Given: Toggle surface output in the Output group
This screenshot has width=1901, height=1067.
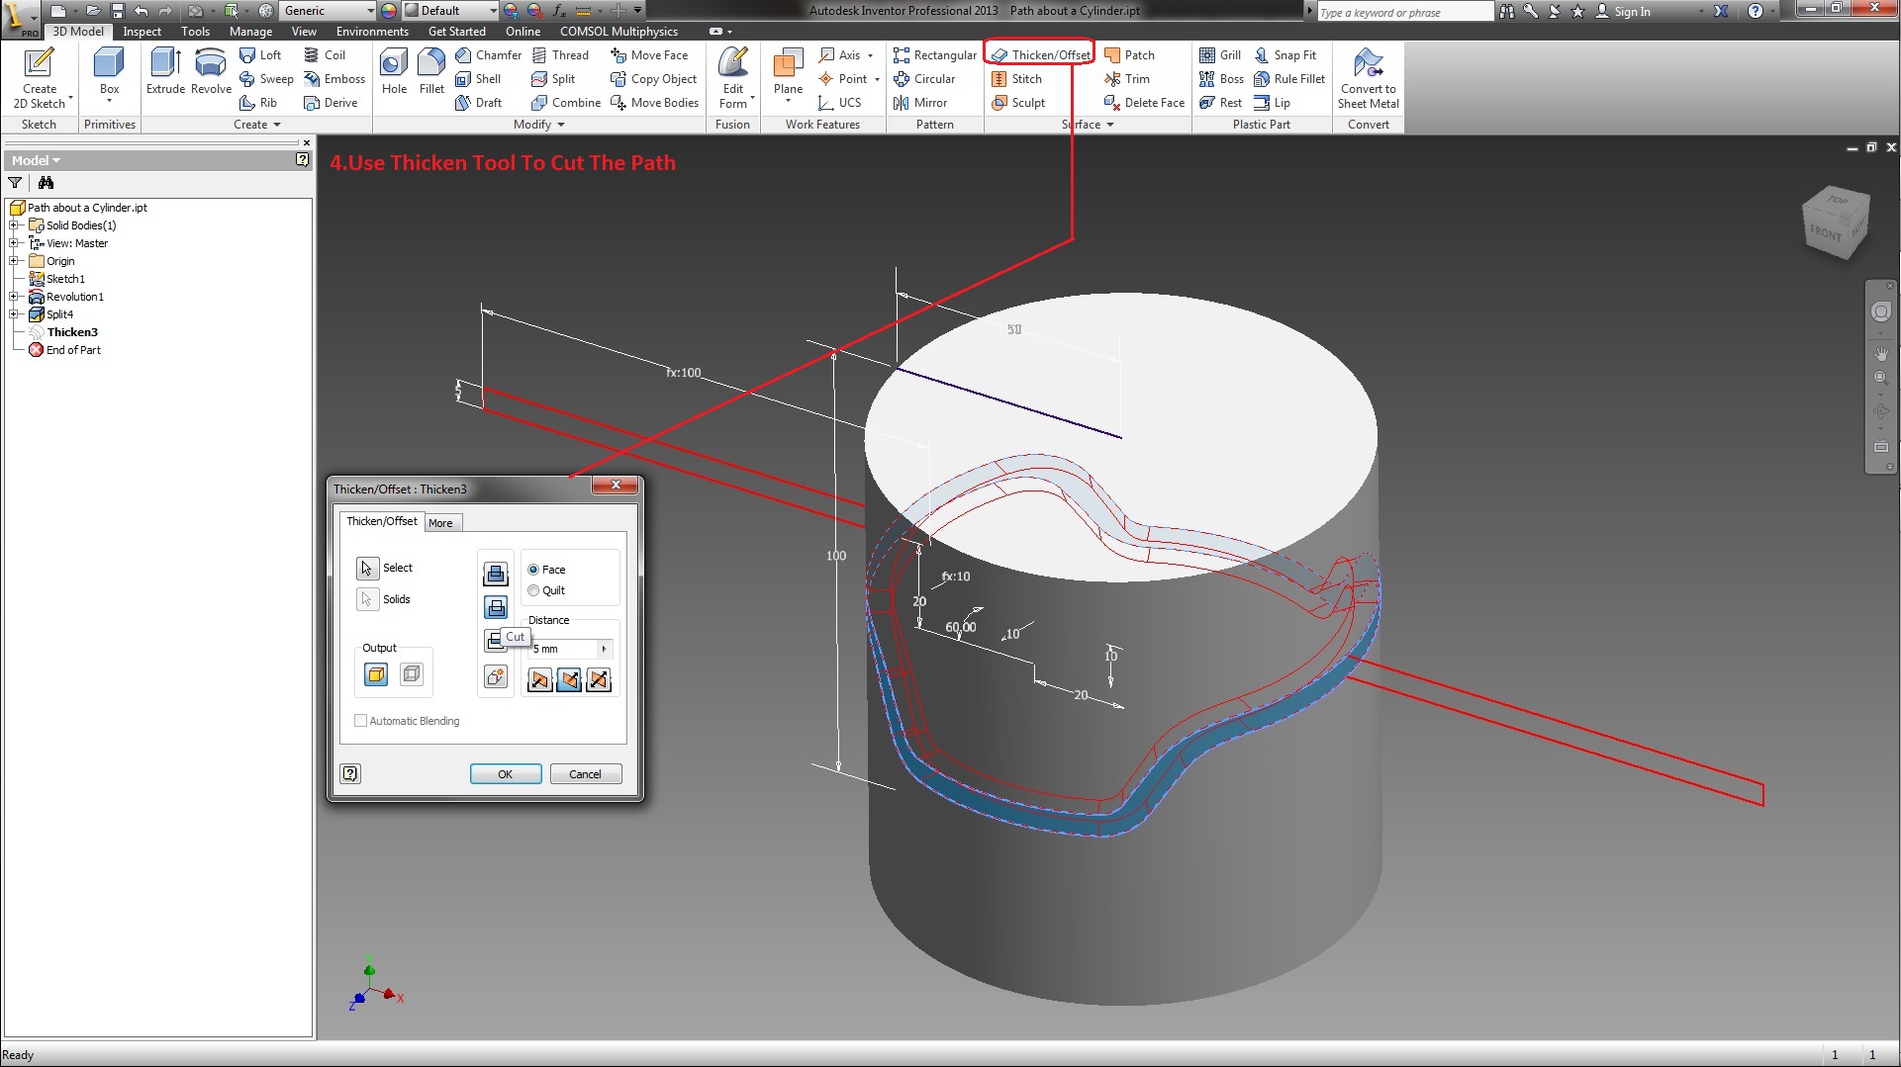Looking at the screenshot, I should click(x=411, y=673).
